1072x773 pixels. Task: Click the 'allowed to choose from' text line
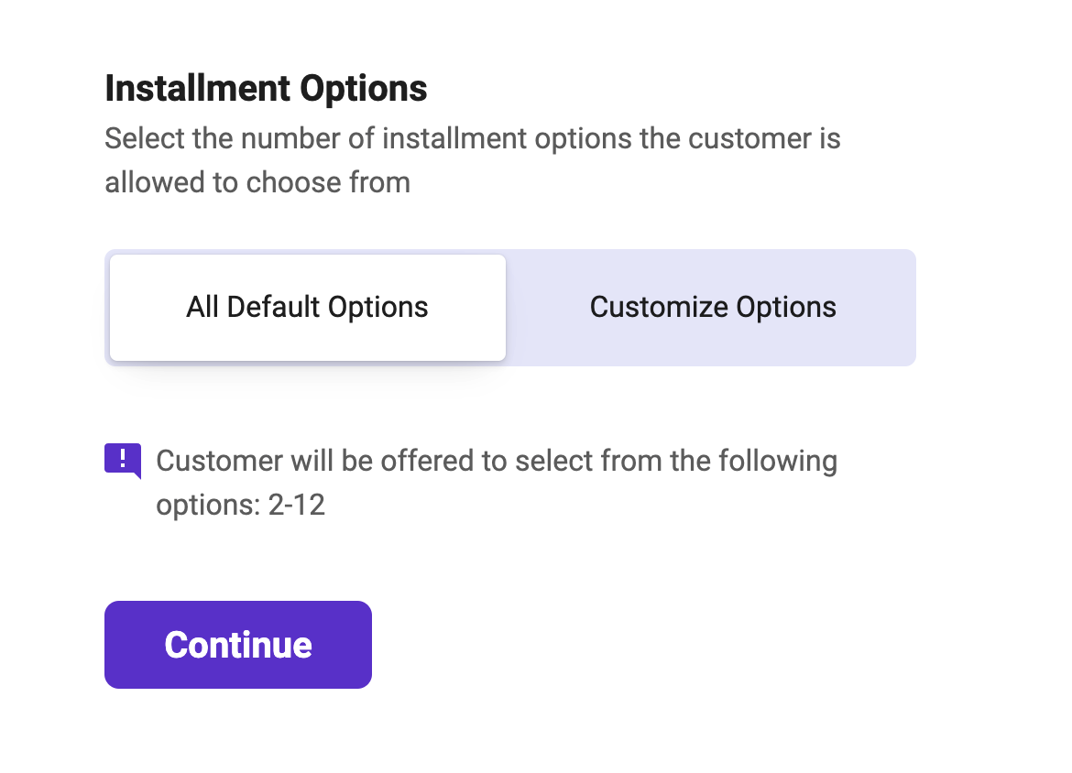[x=257, y=182]
